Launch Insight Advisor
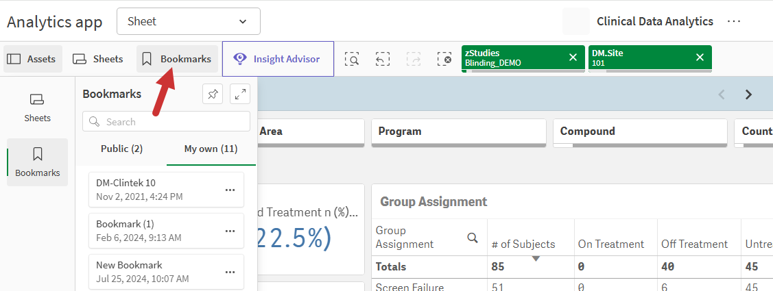This screenshot has width=773, height=291. click(278, 59)
